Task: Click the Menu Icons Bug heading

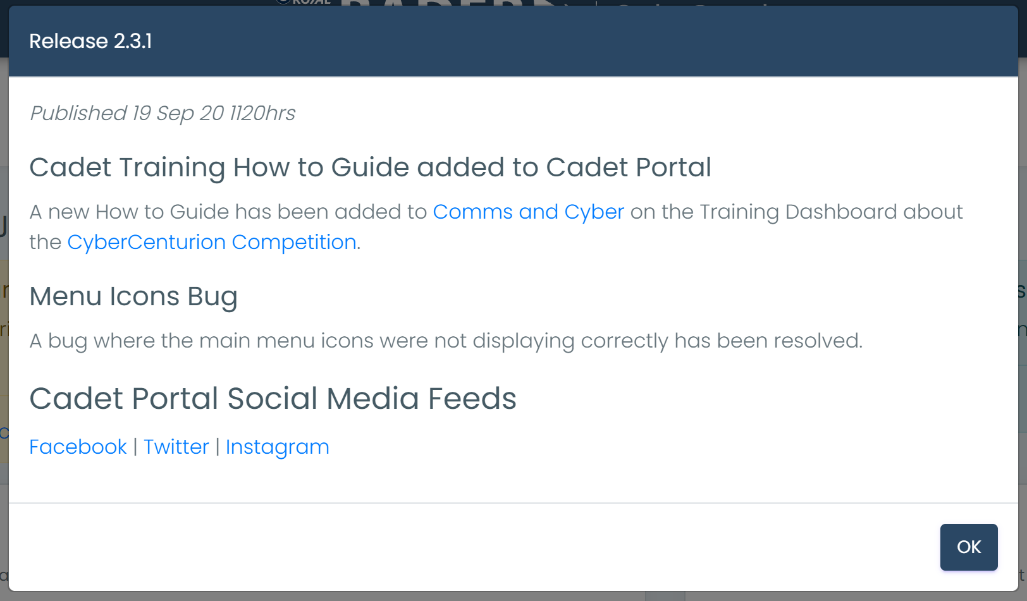Action: coord(133,296)
